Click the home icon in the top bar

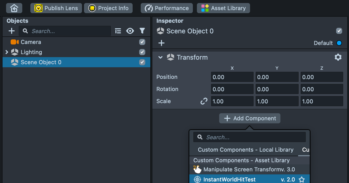pyautogui.click(x=14, y=8)
